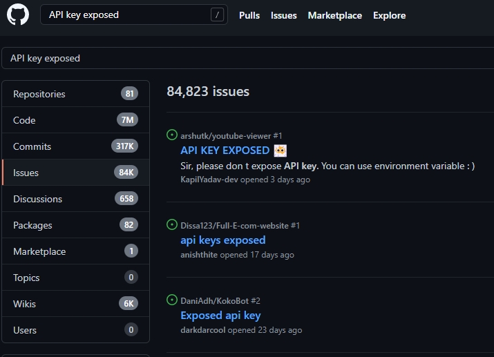Image resolution: width=494 pixels, height=357 pixels.
Task: Click open issue icon beside Full-E-com-website result
Action: click(x=172, y=225)
